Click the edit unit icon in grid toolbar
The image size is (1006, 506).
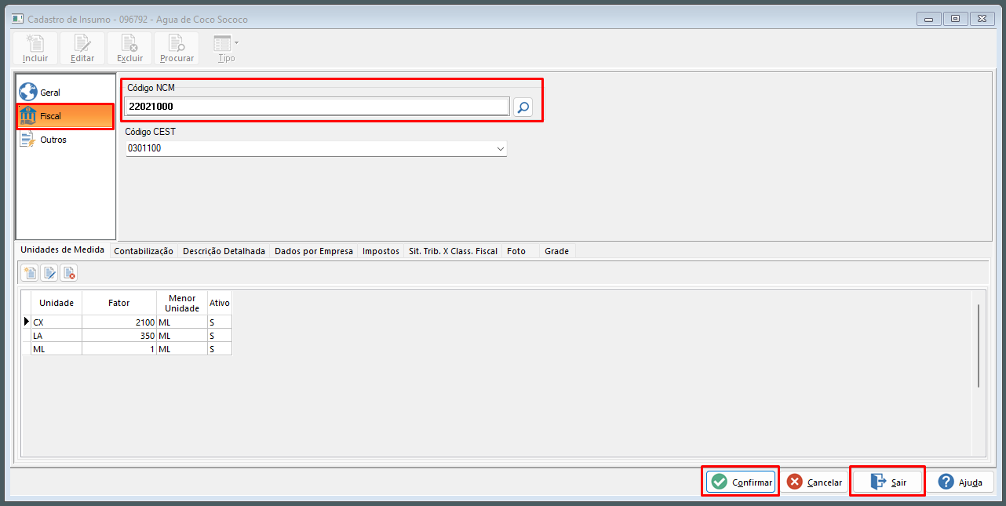pyautogui.click(x=49, y=273)
